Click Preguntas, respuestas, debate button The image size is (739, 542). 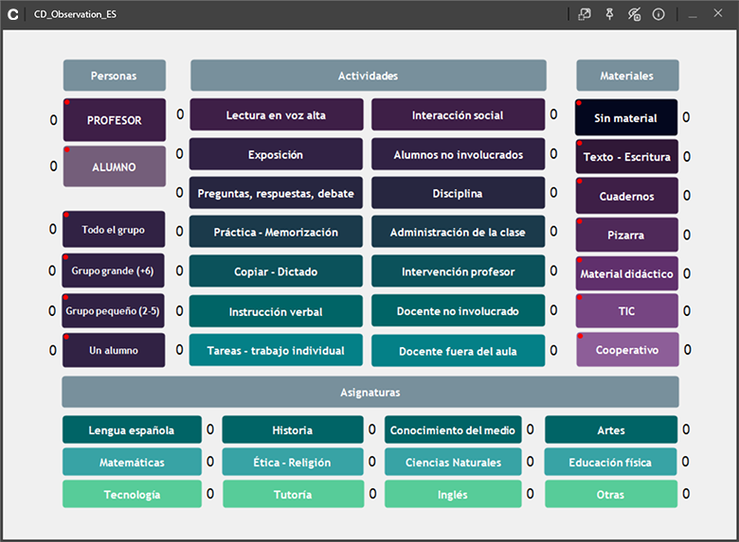[x=277, y=193]
